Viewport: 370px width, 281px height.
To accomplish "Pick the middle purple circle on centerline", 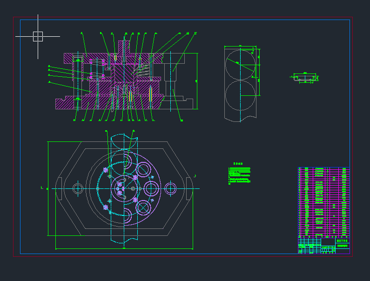I will click(x=151, y=188).
